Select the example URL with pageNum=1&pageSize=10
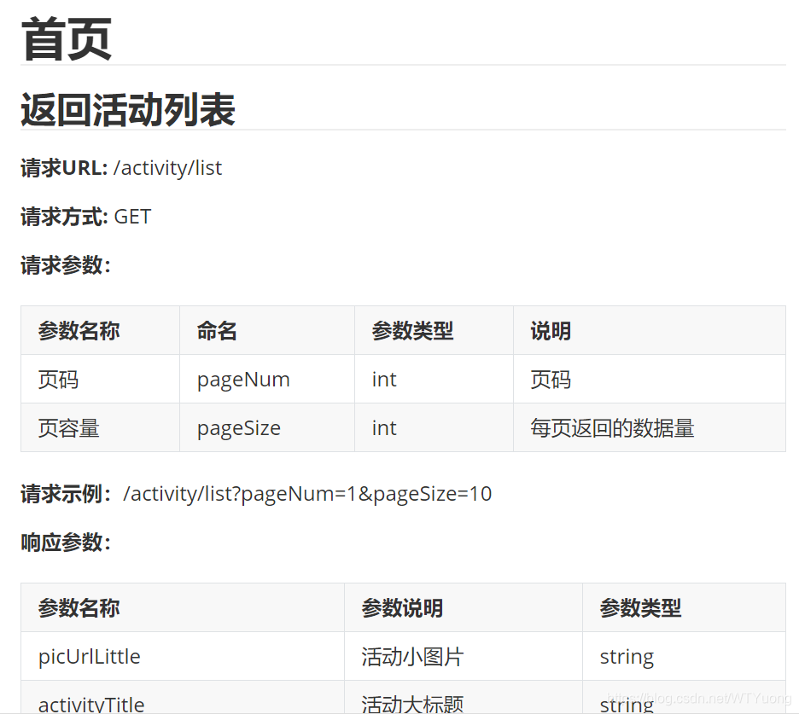The width and height of the screenshot is (799, 714). pos(307,494)
